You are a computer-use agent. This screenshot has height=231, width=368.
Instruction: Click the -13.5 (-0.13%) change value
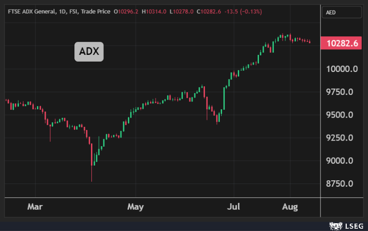(x=242, y=11)
